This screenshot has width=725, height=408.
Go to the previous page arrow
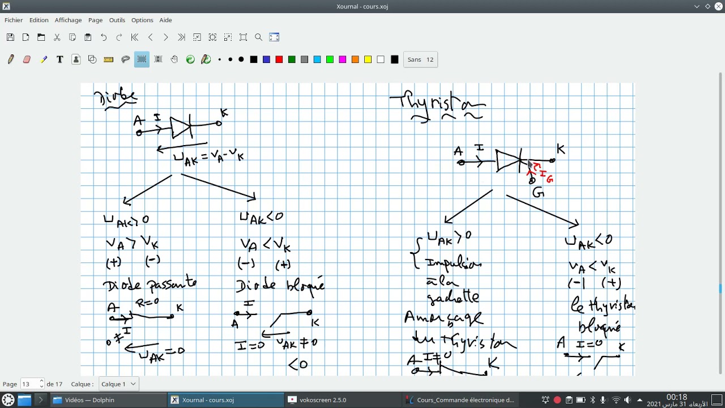pyautogui.click(x=150, y=37)
